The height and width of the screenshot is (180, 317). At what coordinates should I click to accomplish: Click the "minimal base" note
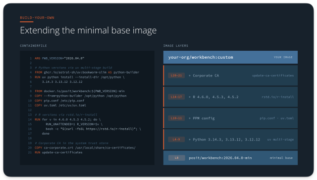281,158
